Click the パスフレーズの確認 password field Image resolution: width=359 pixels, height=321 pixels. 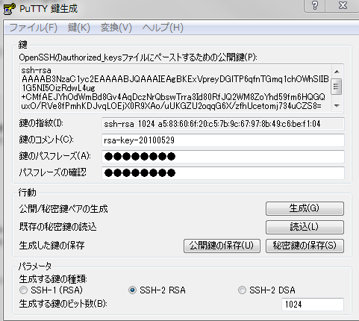click(x=223, y=173)
